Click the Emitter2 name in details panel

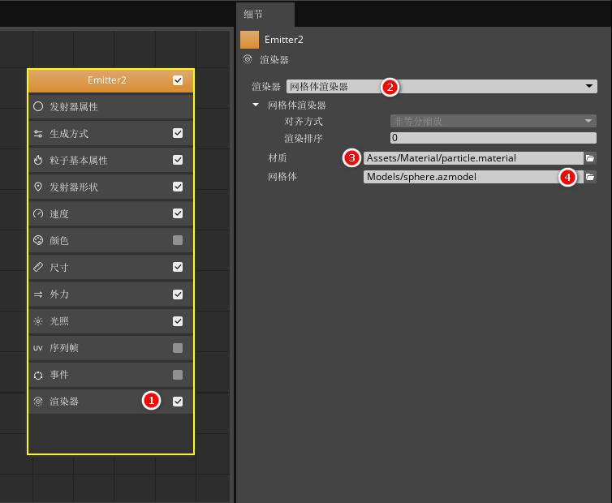(x=284, y=40)
